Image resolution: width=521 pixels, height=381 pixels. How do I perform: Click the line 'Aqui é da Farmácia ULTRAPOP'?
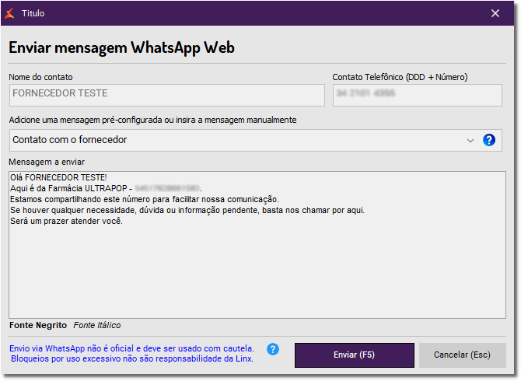pos(106,188)
